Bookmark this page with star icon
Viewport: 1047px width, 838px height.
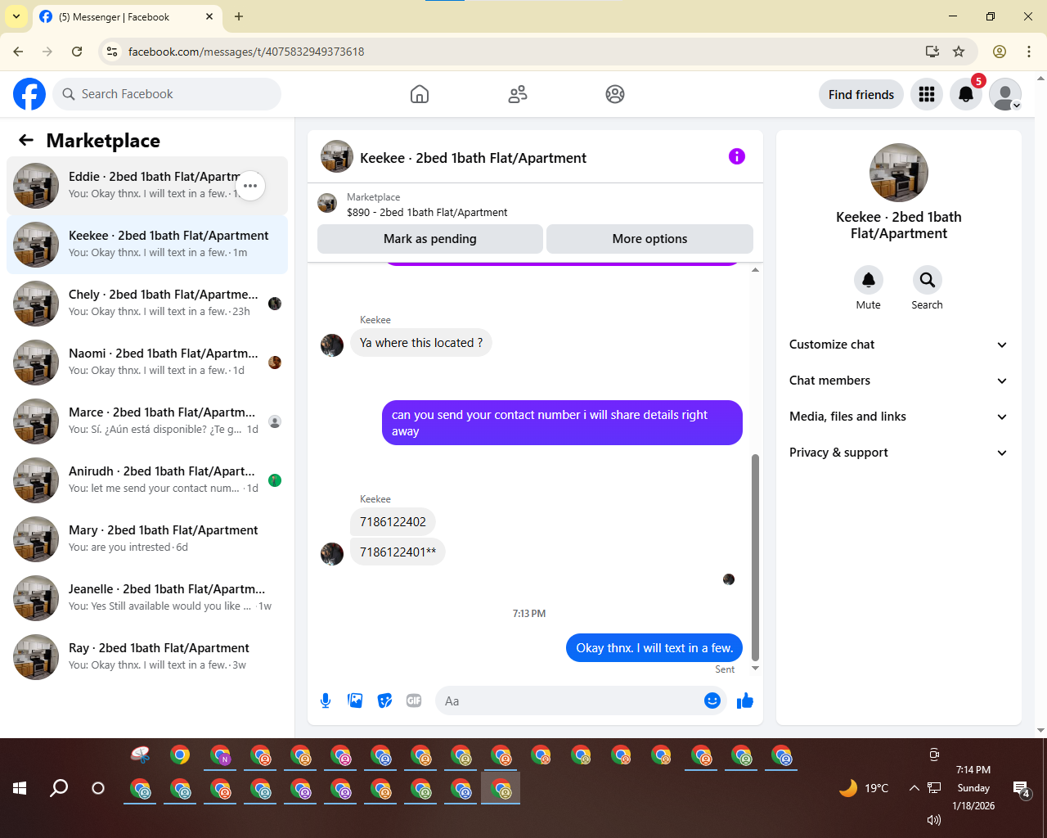coord(959,52)
